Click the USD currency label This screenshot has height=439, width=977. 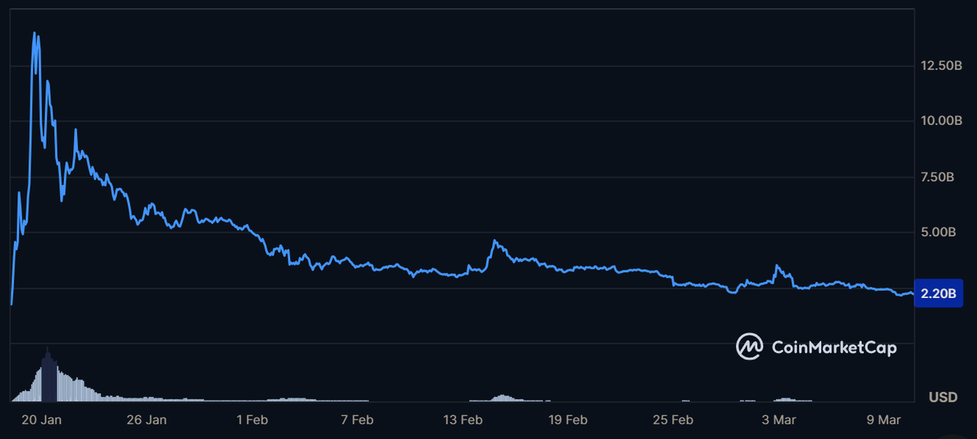943,398
